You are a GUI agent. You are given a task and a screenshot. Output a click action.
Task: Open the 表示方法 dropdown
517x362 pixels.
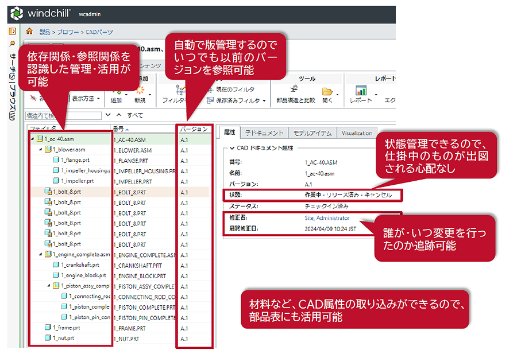coord(86,99)
